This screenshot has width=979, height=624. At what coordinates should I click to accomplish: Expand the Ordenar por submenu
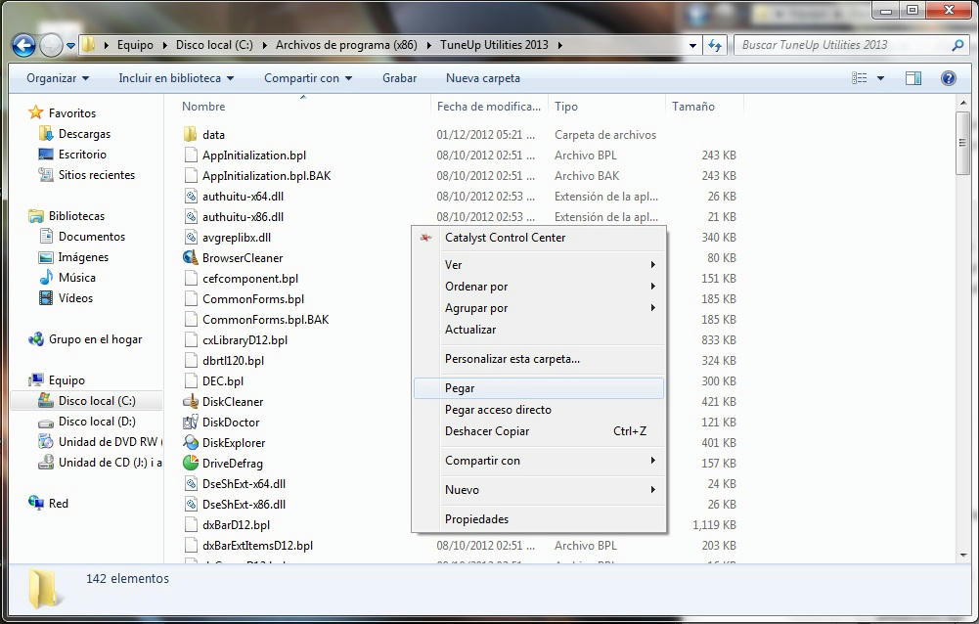[x=539, y=286]
